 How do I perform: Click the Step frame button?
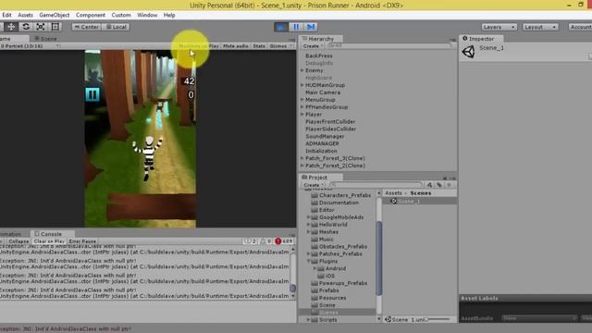pos(311,27)
